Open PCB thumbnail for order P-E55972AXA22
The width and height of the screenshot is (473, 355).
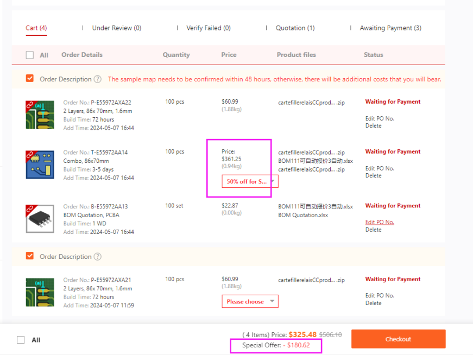tap(40, 115)
